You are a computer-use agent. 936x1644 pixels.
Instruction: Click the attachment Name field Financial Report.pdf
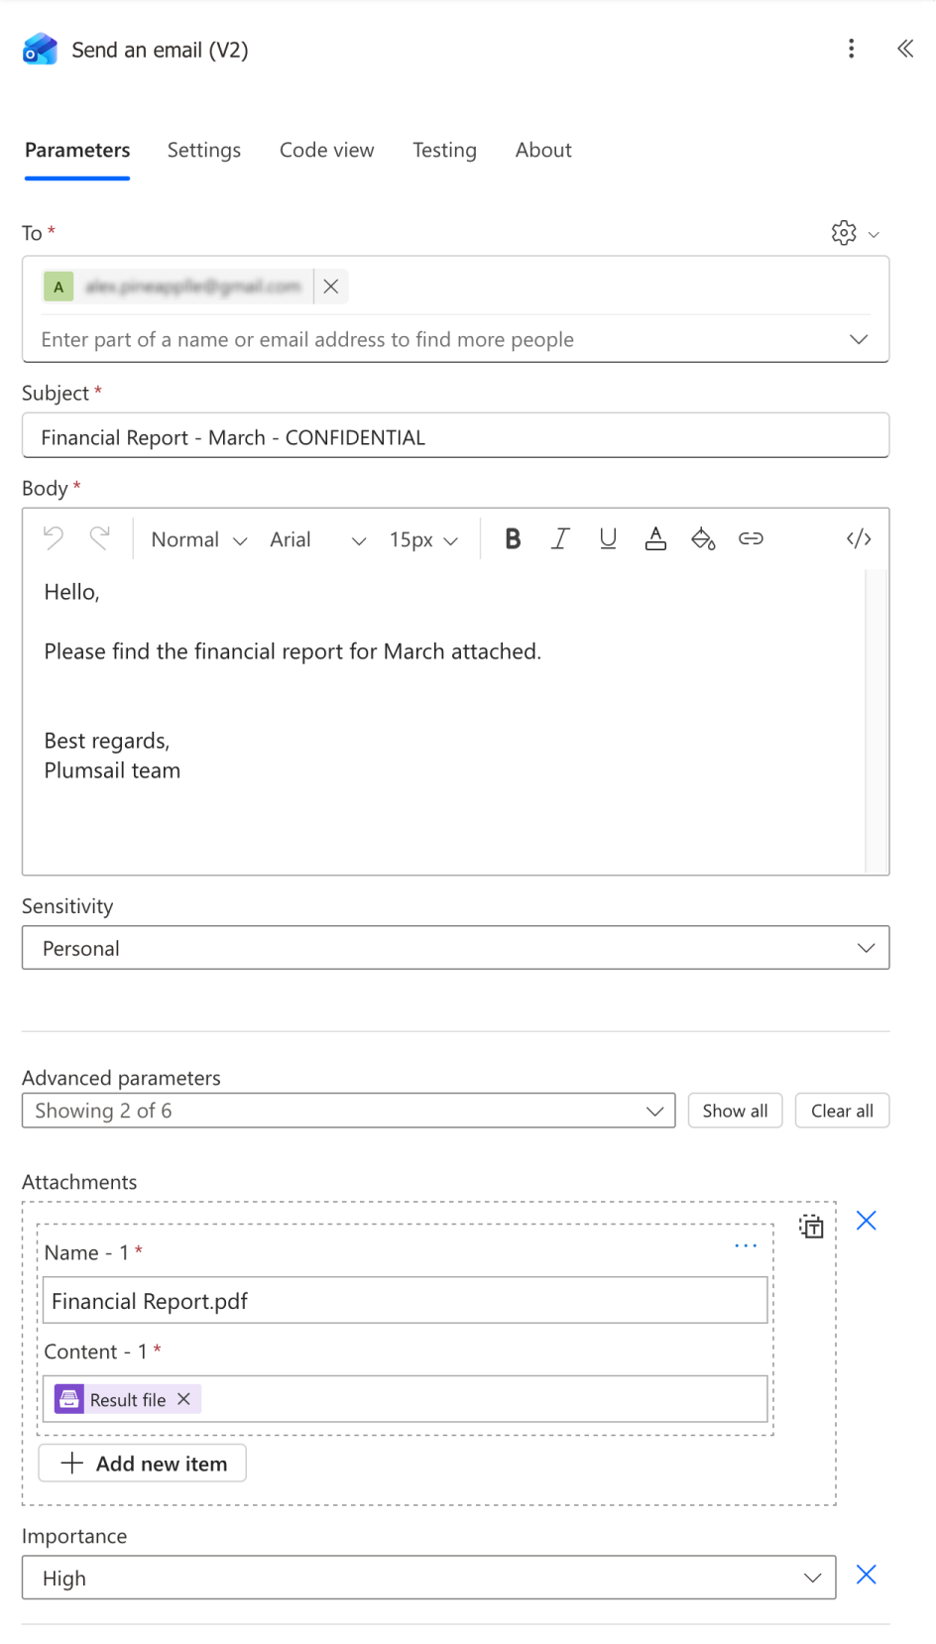pyautogui.click(x=406, y=1301)
